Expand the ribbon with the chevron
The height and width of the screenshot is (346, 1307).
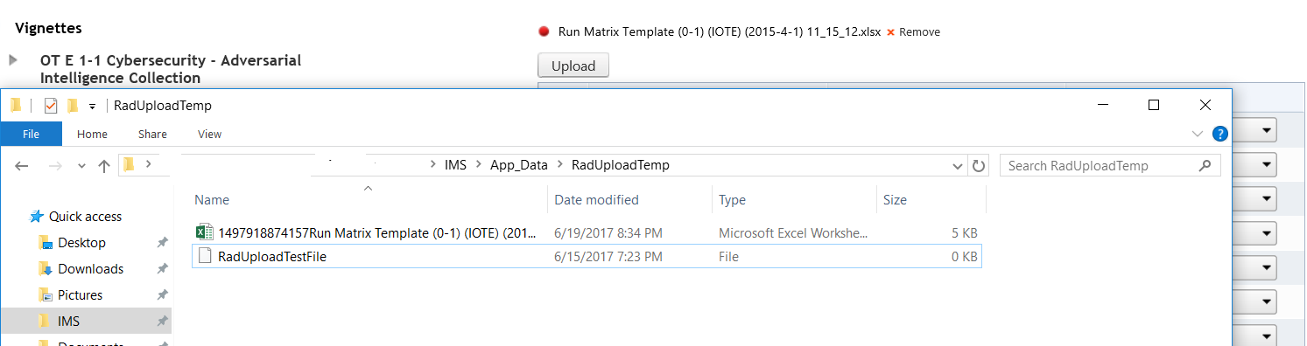point(1198,134)
